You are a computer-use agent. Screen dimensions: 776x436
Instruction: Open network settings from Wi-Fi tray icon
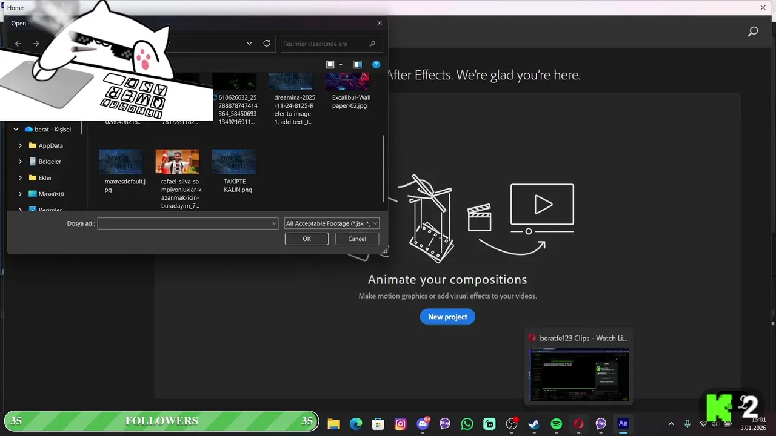tap(703, 424)
